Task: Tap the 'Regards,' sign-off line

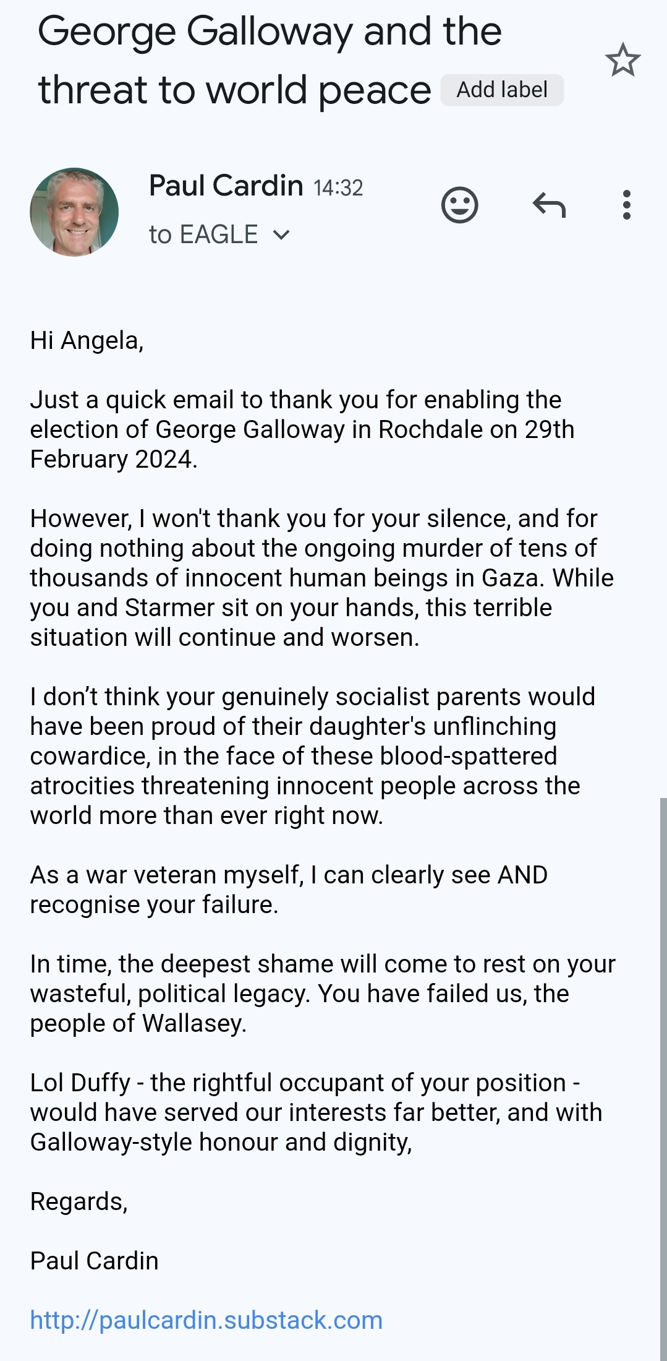Action: pyautogui.click(x=79, y=1201)
